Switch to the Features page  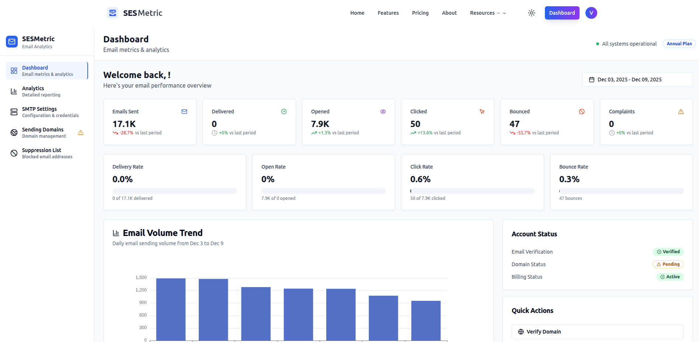coord(388,13)
